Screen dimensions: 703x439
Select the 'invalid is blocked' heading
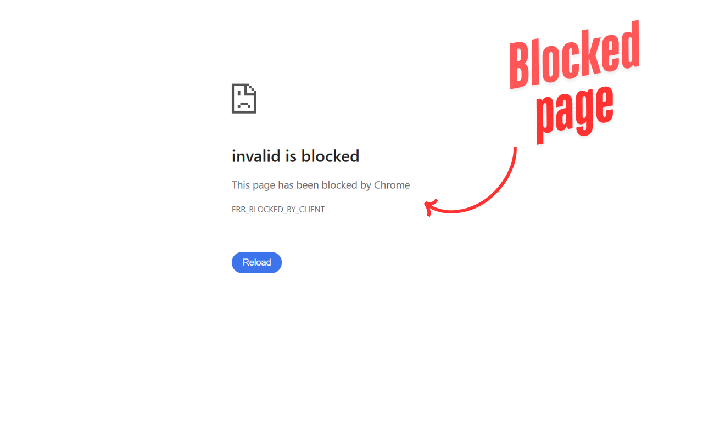click(295, 156)
